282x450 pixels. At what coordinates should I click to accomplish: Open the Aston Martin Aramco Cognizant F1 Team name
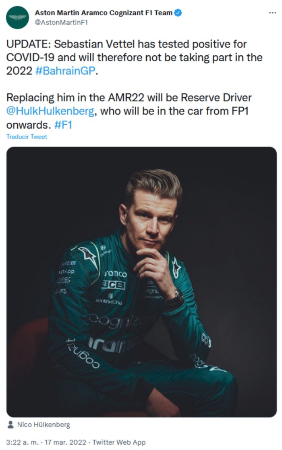[x=104, y=13]
